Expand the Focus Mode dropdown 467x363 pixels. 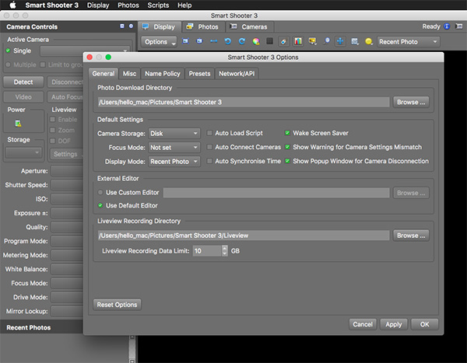[174, 147]
